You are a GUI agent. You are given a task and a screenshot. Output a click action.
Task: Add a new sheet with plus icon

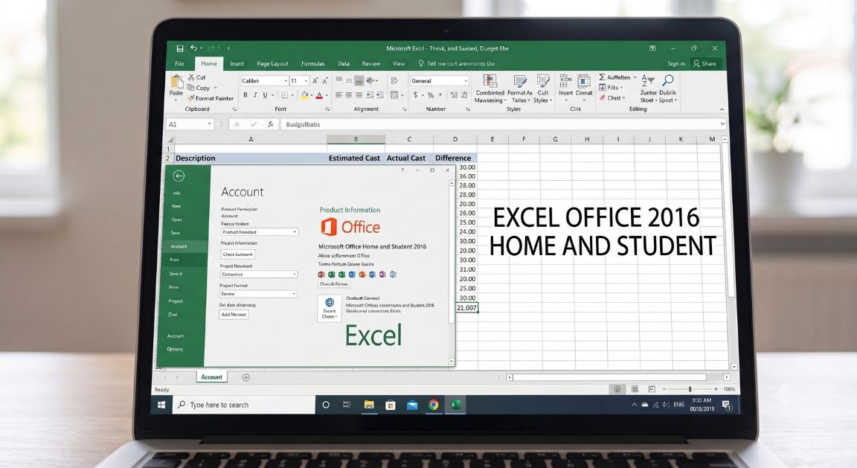coord(246,377)
